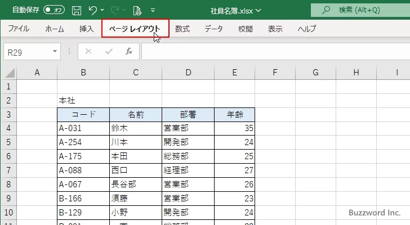The image size is (410, 225).
Task: Select column F header
Action: point(275,73)
